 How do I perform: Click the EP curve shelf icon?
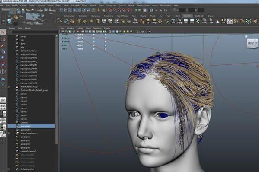66,21
